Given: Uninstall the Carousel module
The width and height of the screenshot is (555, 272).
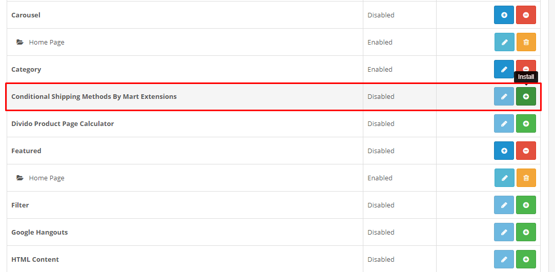Looking at the screenshot, I should [526, 15].
